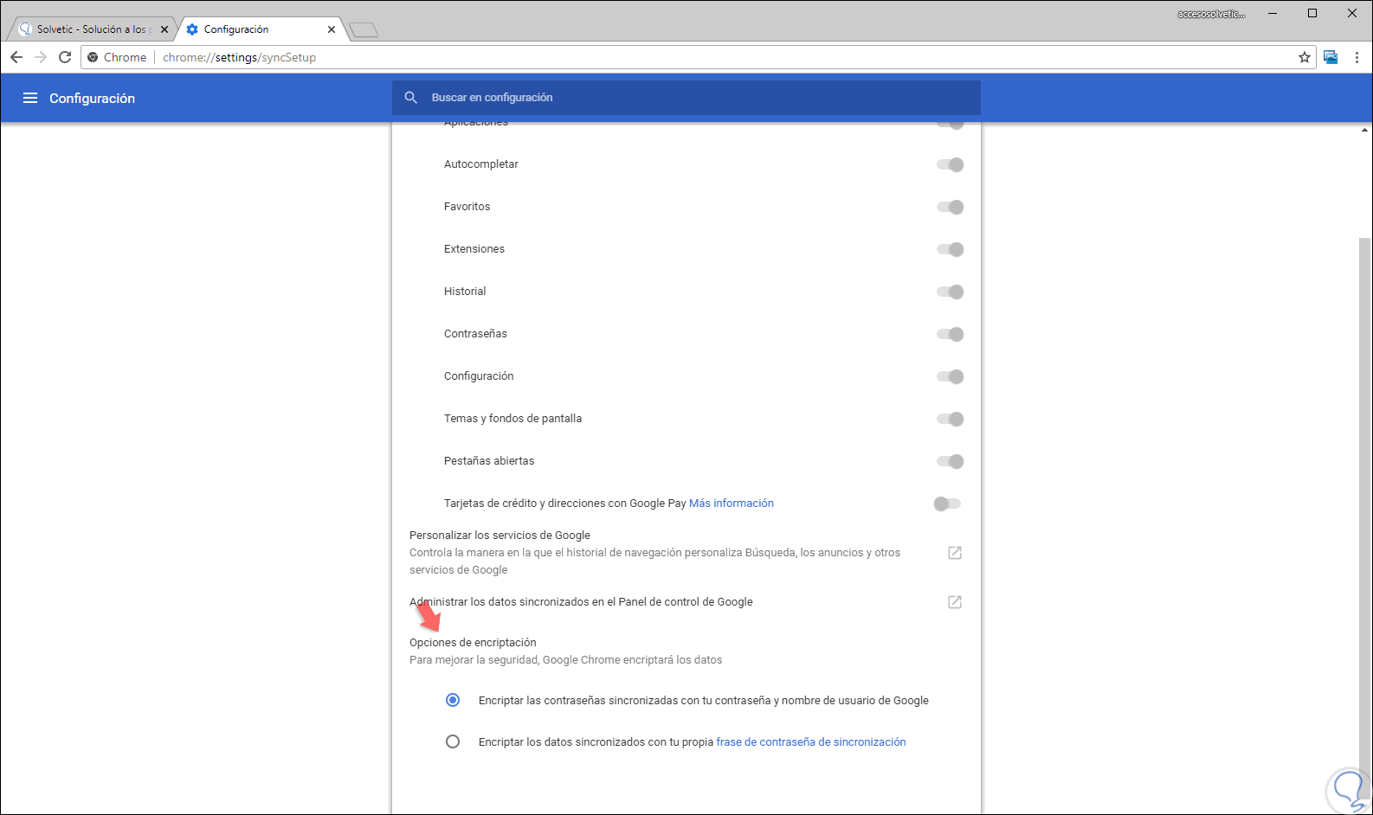Toggle Pestañas abiertas sync switch
1373x815 pixels.
[950, 461]
